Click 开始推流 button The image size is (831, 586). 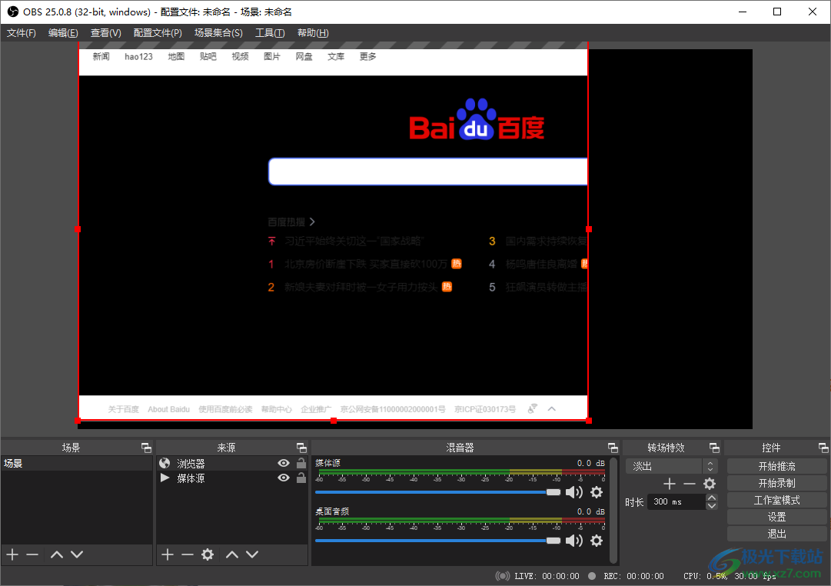[776, 466]
